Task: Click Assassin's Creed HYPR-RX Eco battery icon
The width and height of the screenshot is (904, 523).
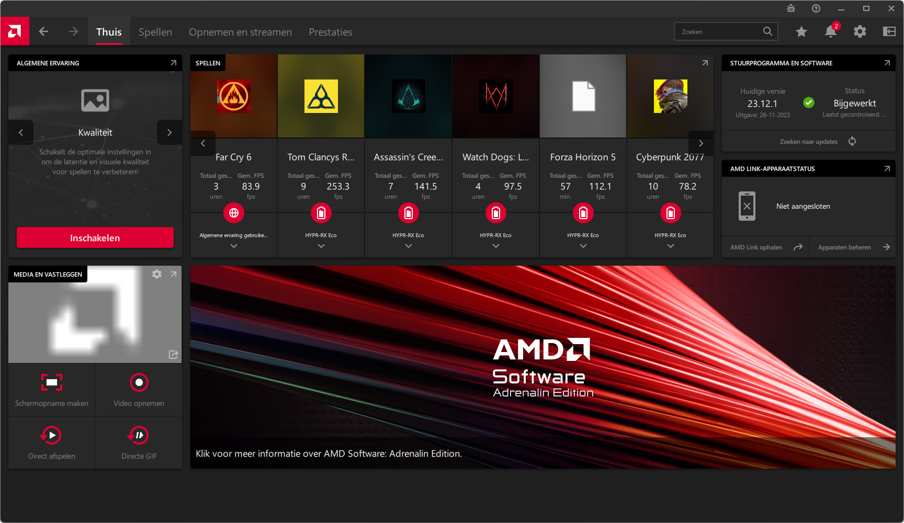Action: pos(409,213)
